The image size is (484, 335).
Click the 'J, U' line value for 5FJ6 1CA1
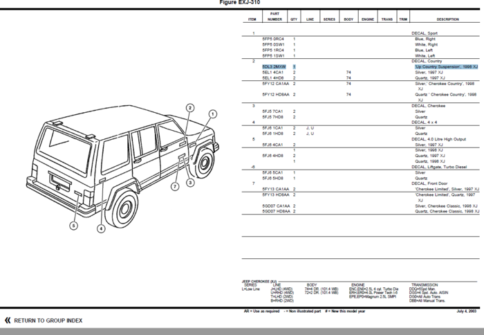(x=310, y=128)
